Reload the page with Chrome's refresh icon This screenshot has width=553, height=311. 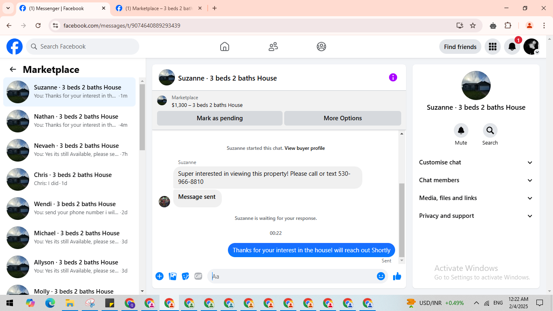pyautogui.click(x=38, y=26)
